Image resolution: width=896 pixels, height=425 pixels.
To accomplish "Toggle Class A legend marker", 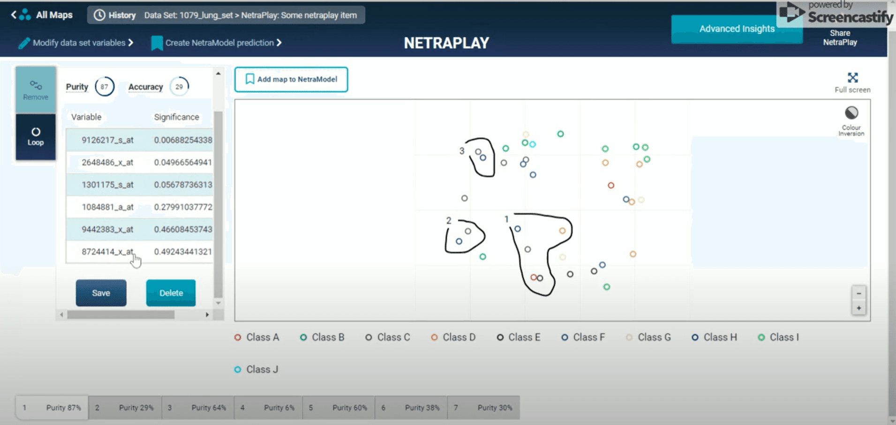I will pos(238,337).
